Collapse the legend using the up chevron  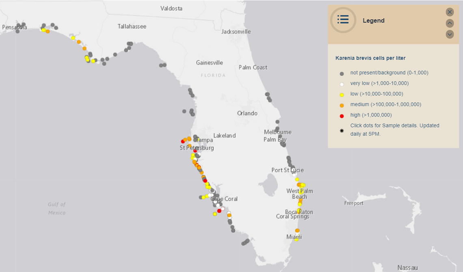(450, 23)
